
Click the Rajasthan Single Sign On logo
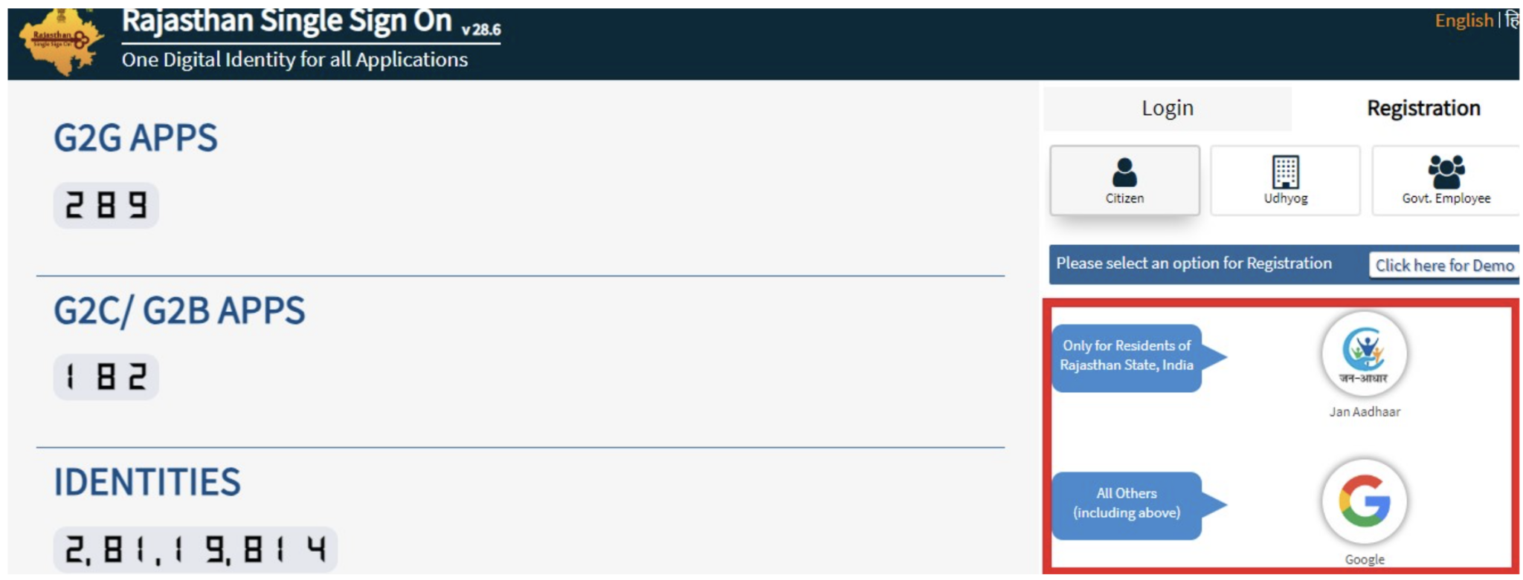(x=62, y=41)
